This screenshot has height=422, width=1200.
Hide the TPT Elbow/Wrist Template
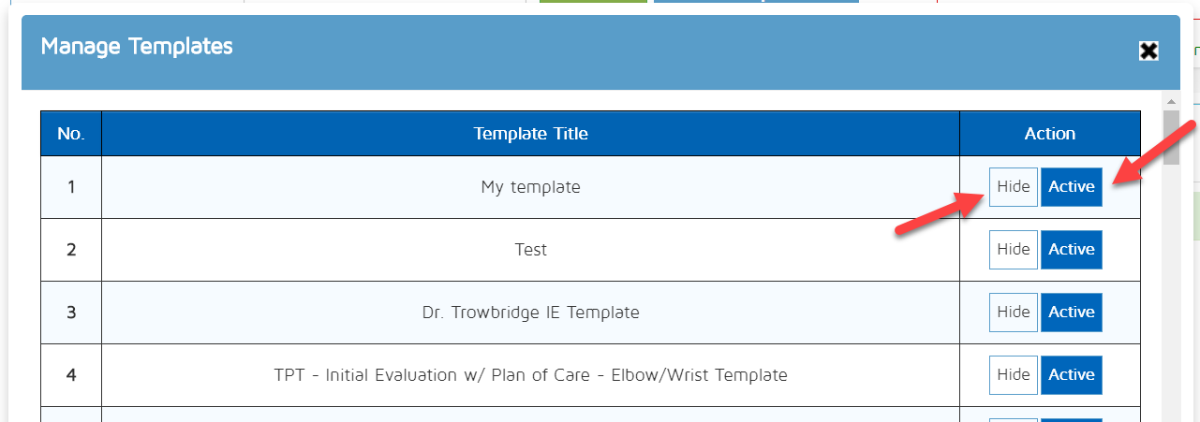coord(1013,375)
